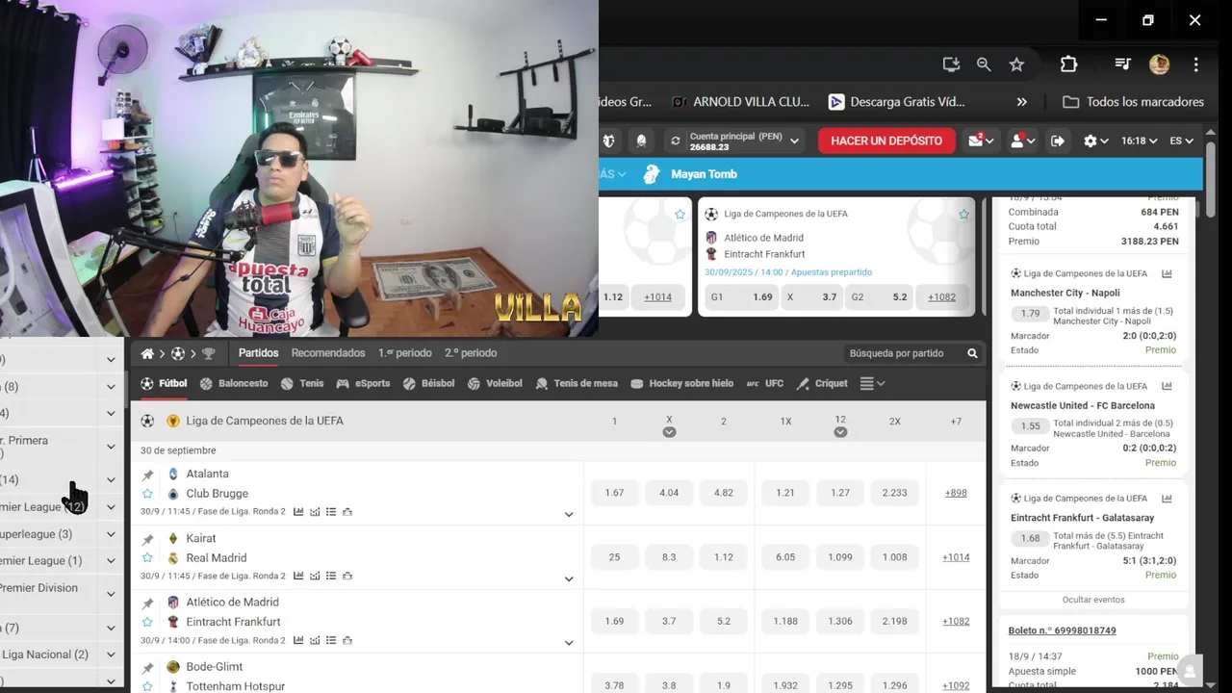
Task: Click the trophy icon in breadcrumb
Action: 208,353
